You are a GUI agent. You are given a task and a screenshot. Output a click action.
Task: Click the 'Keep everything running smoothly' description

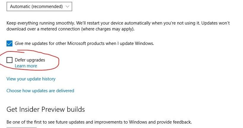(44, 23)
